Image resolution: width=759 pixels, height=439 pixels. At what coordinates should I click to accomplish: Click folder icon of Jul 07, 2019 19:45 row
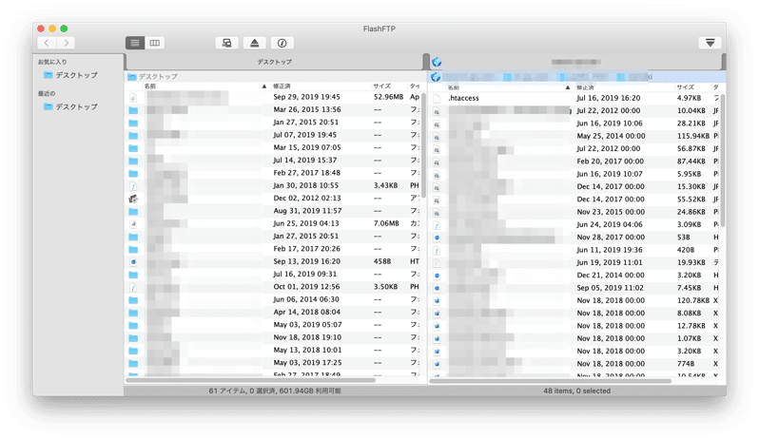[133, 135]
